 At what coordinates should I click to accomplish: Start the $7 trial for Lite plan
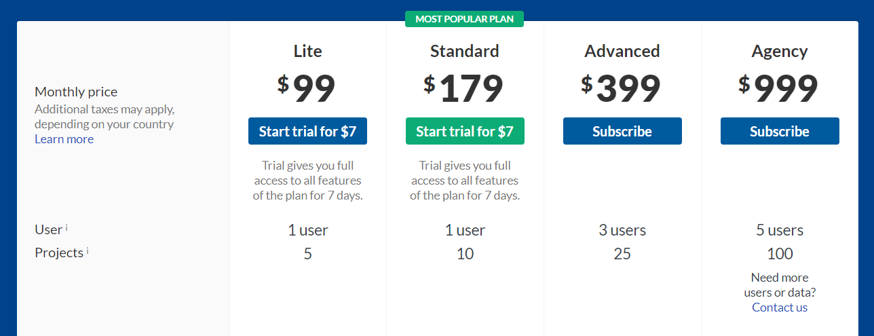[307, 131]
